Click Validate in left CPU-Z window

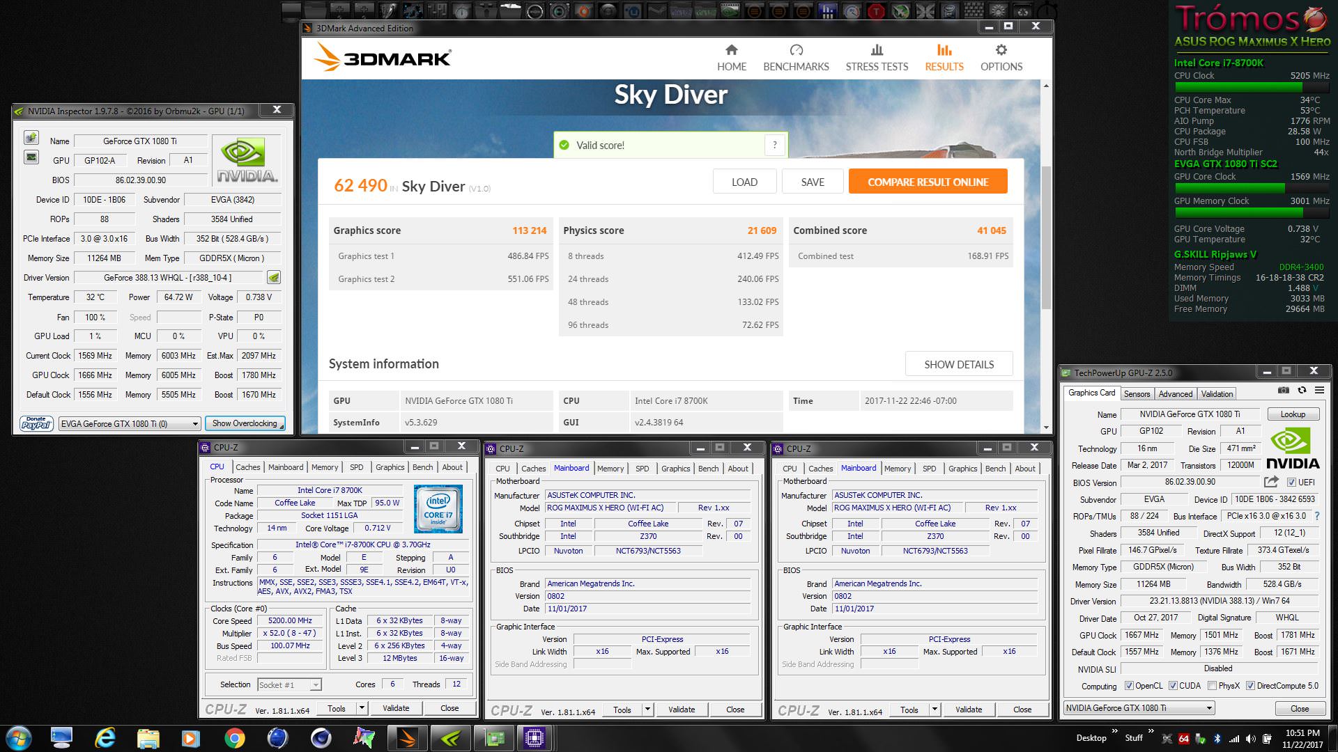coord(396,708)
